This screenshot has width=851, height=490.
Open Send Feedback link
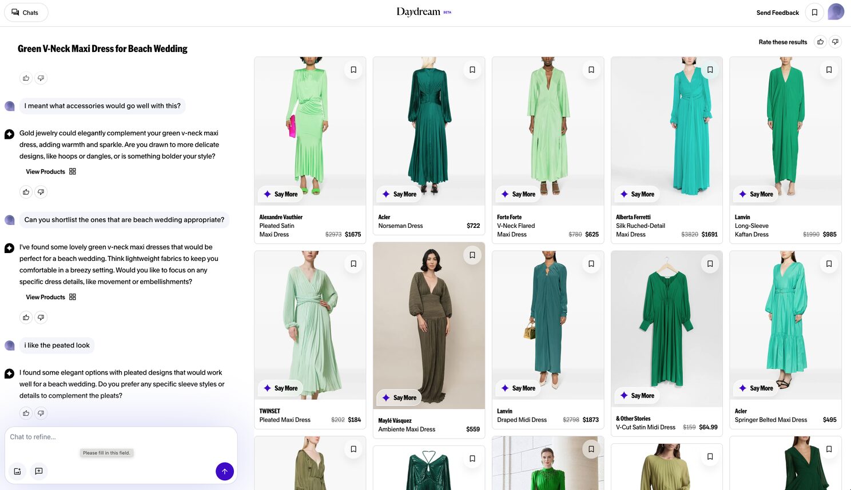[777, 13]
